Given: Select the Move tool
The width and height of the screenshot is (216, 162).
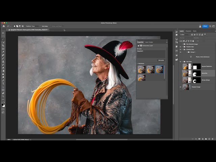Looking at the screenshot, I should click(x=3, y=33).
